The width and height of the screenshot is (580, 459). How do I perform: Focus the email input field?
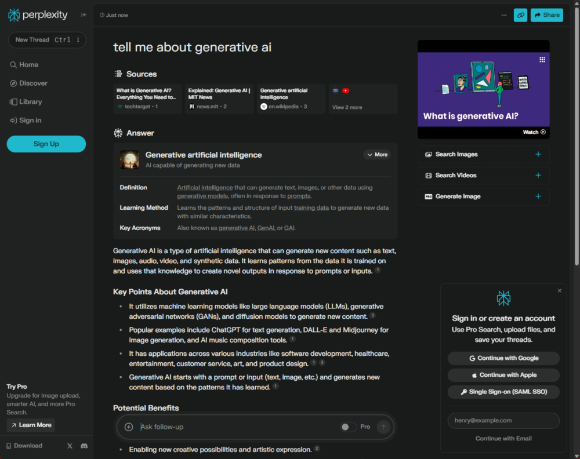coord(503,421)
